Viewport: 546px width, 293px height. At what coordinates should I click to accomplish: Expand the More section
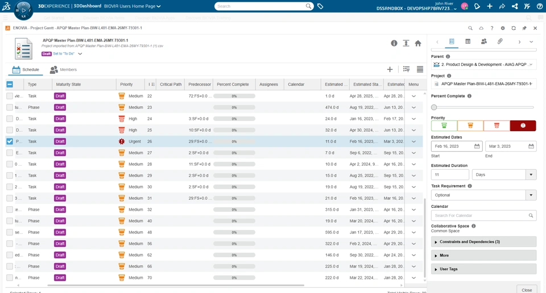click(483, 256)
